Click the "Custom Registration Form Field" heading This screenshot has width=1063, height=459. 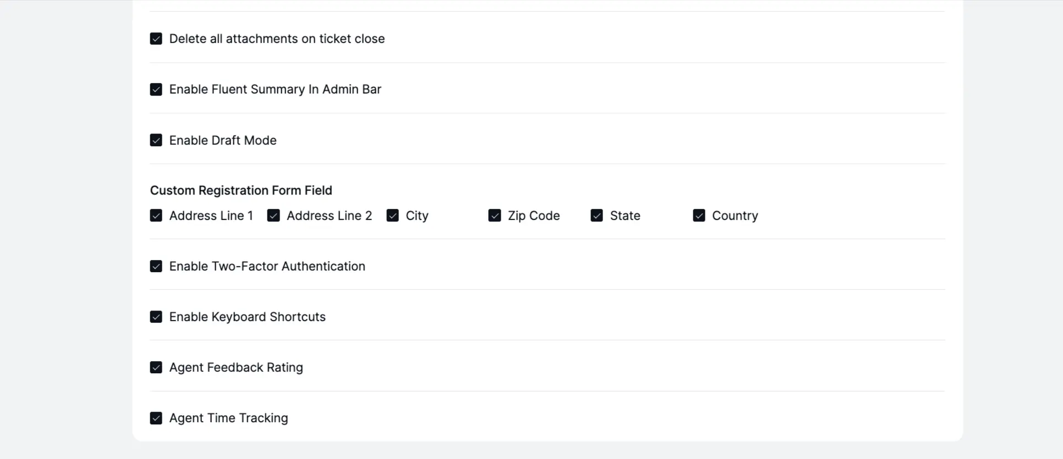[x=241, y=190]
